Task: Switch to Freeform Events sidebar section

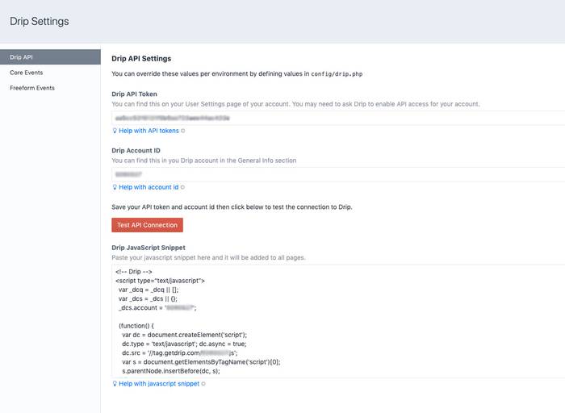Action: 32,88
